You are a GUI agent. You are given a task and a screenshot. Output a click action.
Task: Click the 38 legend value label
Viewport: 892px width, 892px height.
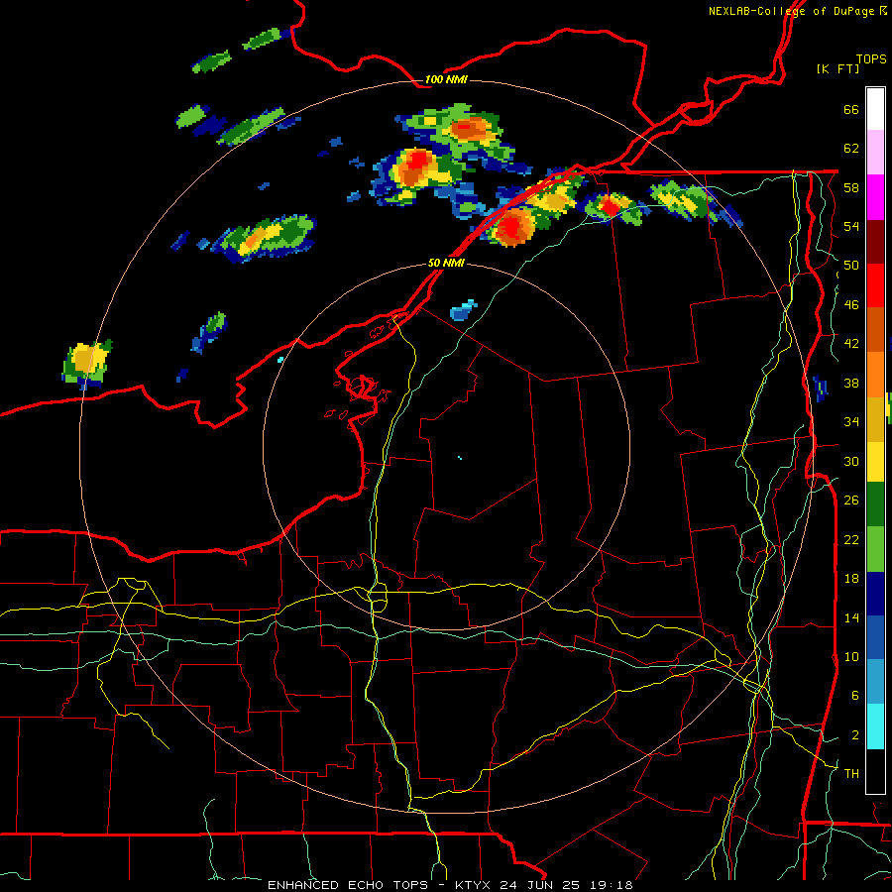point(851,383)
